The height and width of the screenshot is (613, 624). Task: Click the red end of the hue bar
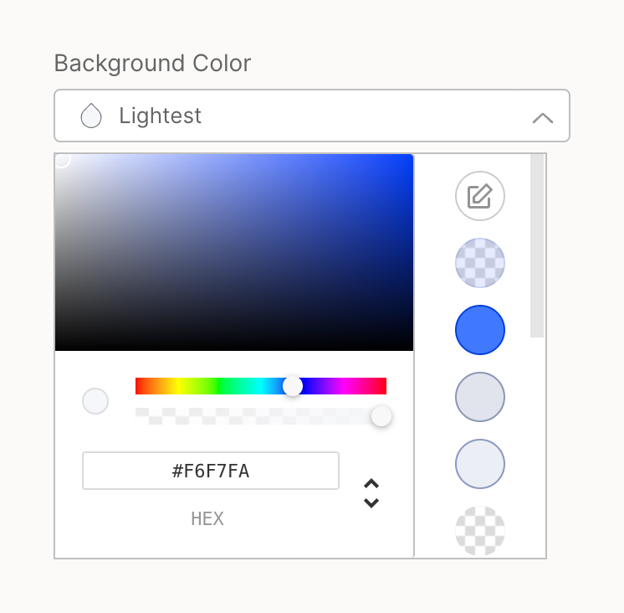pos(141,386)
